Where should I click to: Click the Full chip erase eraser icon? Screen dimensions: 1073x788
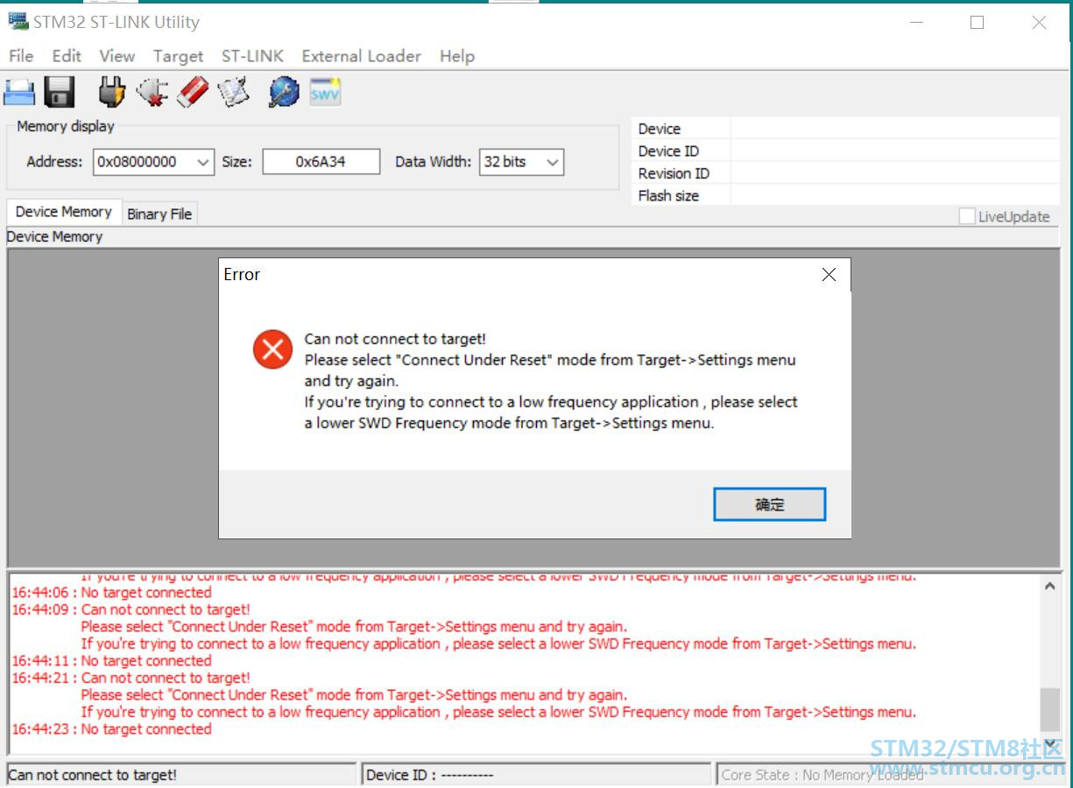tap(193, 91)
